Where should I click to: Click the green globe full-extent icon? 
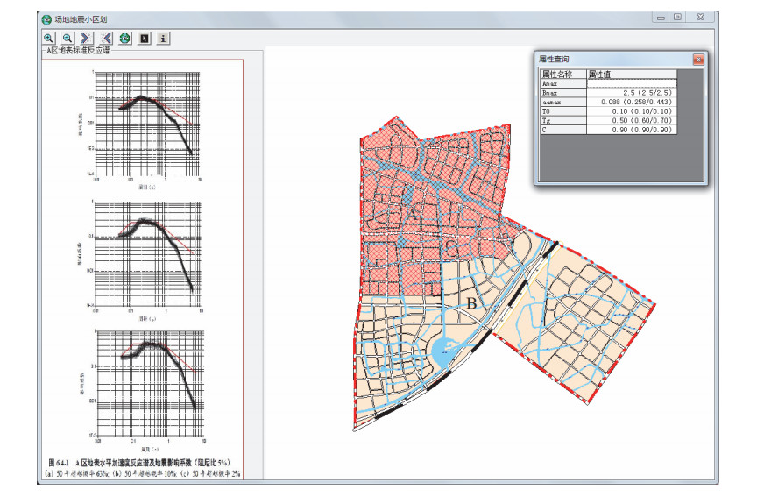(124, 38)
